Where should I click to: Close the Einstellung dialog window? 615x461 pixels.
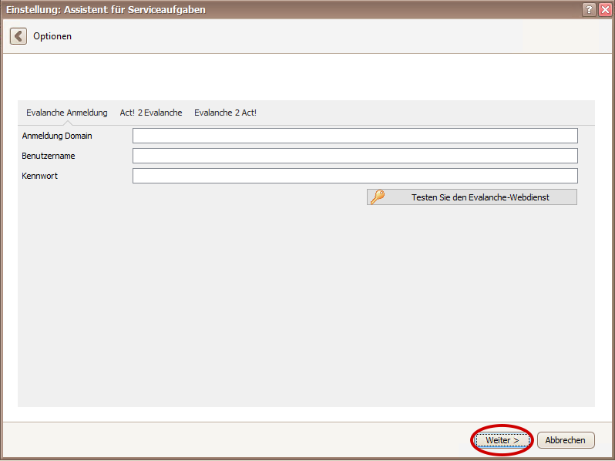[605, 9]
